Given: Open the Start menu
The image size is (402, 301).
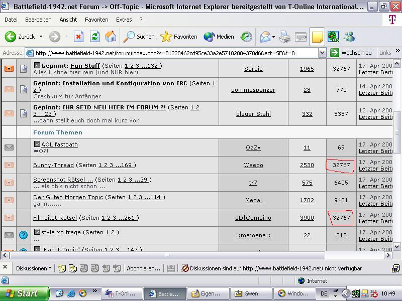Looking at the screenshot, I should coord(24,293).
